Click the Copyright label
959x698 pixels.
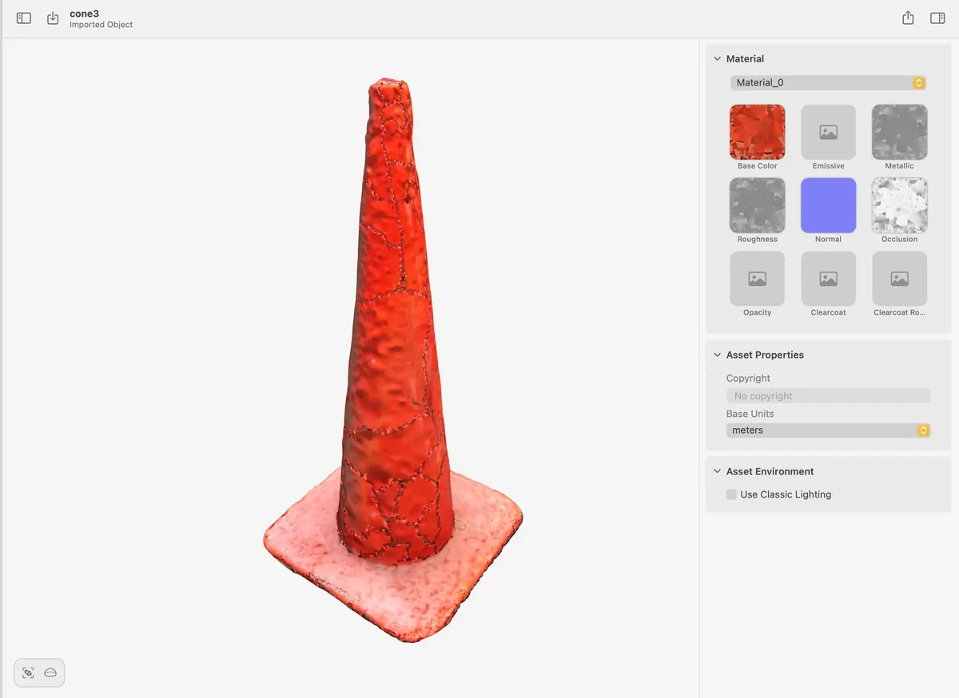pyautogui.click(x=748, y=379)
